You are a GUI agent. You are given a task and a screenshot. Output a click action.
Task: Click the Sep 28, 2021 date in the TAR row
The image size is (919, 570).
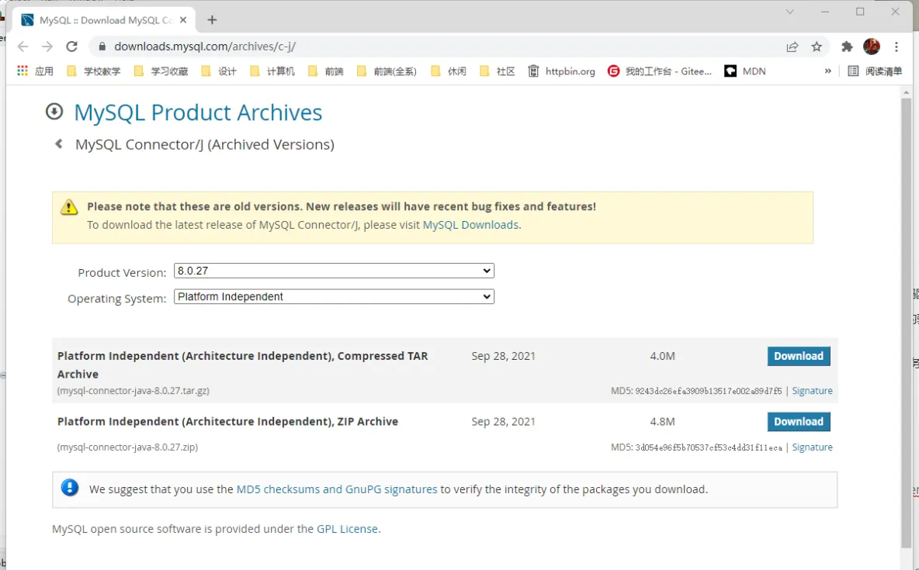click(504, 356)
